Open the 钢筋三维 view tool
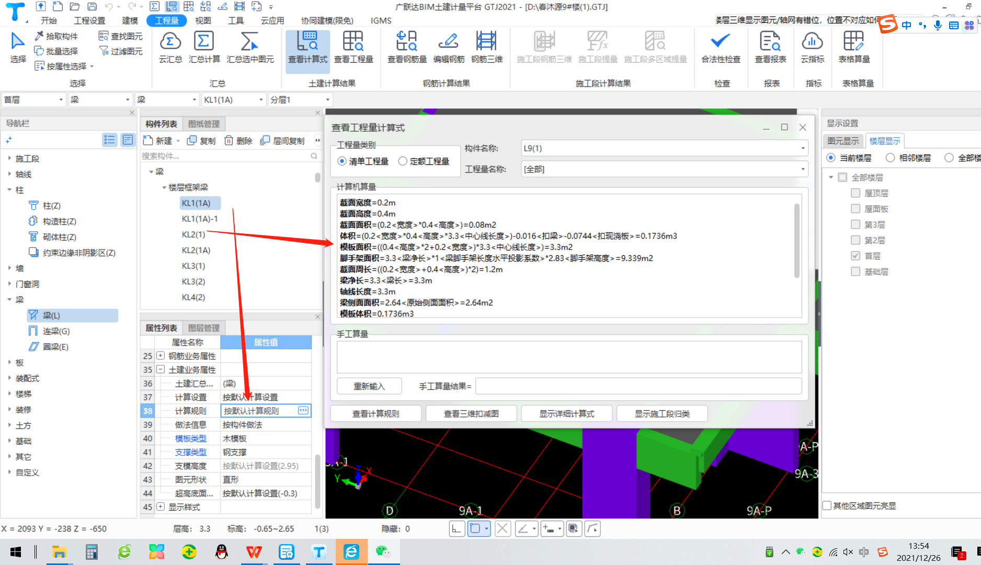Image resolution: width=981 pixels, height=565 pixels. [x=487, y=47]
